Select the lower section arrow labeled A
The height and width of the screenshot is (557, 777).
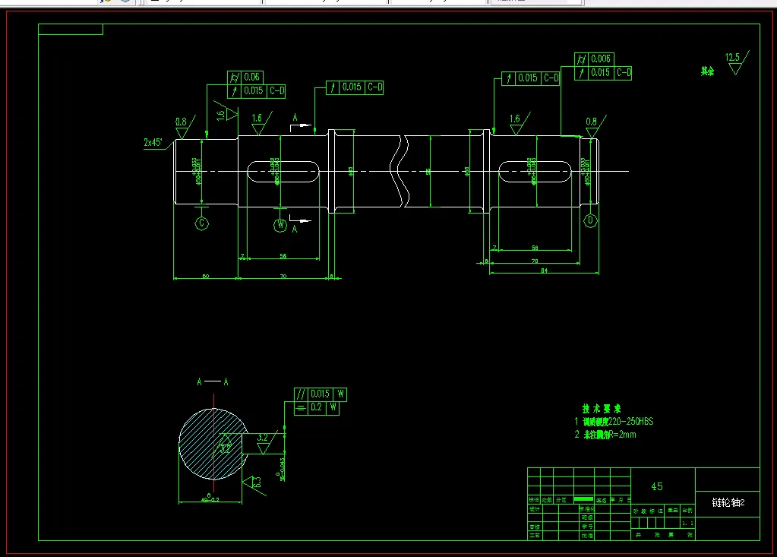click(300, 224)
